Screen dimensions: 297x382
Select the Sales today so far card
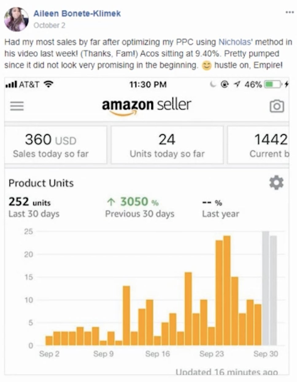(56, 145)
